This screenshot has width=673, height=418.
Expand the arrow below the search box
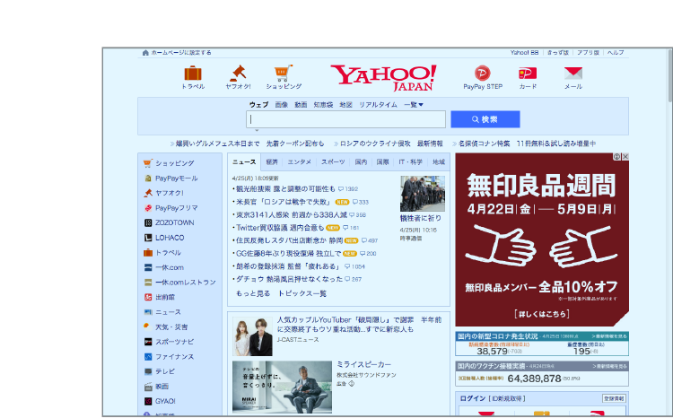(x=257, y=130)
